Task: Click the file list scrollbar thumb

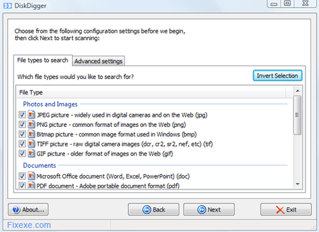Action: coord(297,115)
